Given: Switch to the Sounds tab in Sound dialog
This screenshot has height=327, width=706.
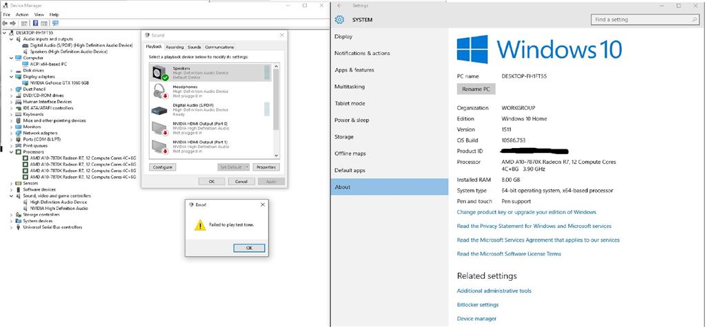Looking at the screenshot, I should tap(194, 47).
